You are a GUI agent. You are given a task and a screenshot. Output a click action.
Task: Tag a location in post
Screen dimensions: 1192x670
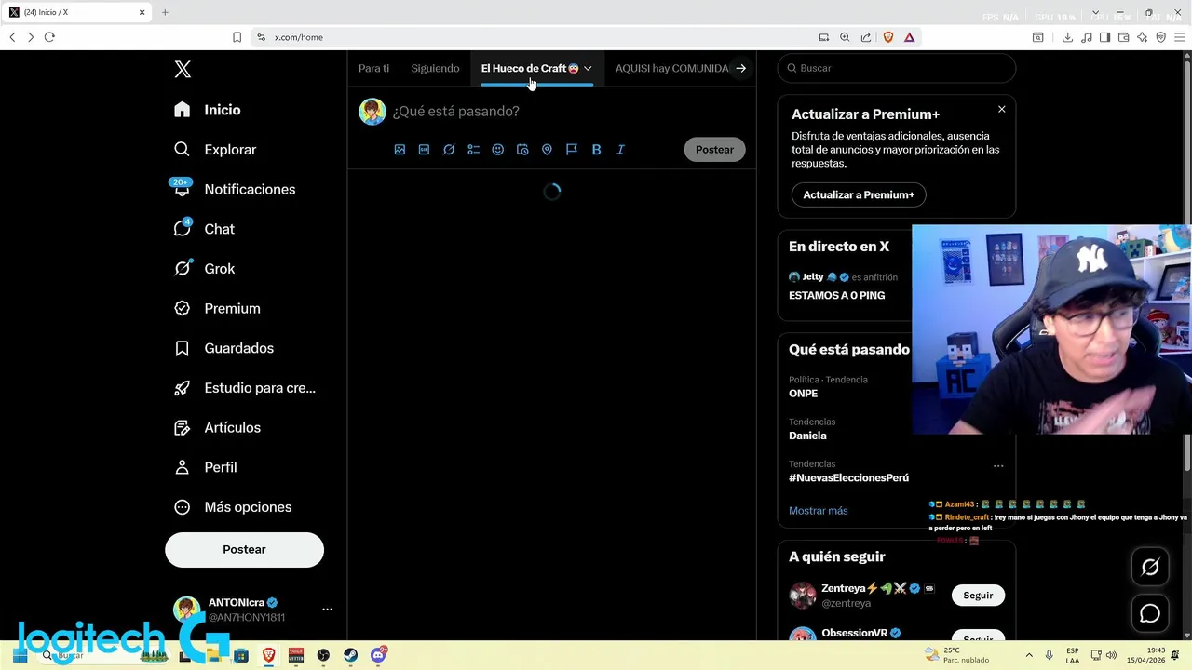[547, 150]
